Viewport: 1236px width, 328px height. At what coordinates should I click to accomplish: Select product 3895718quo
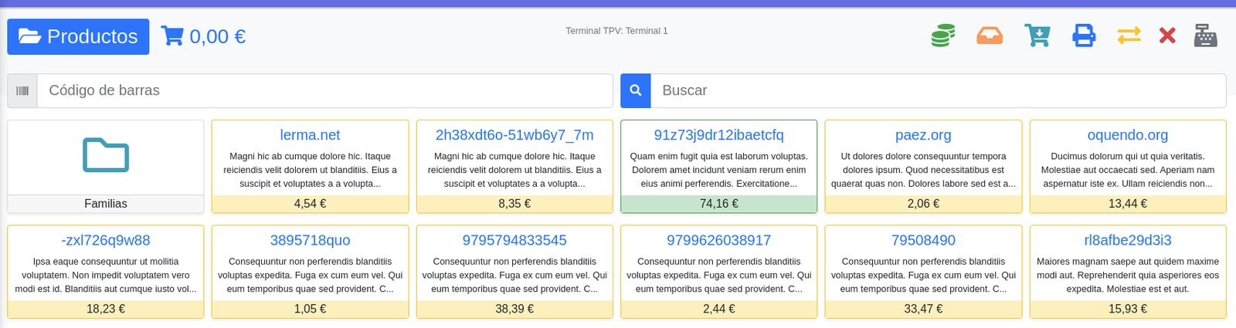point(310,240)
